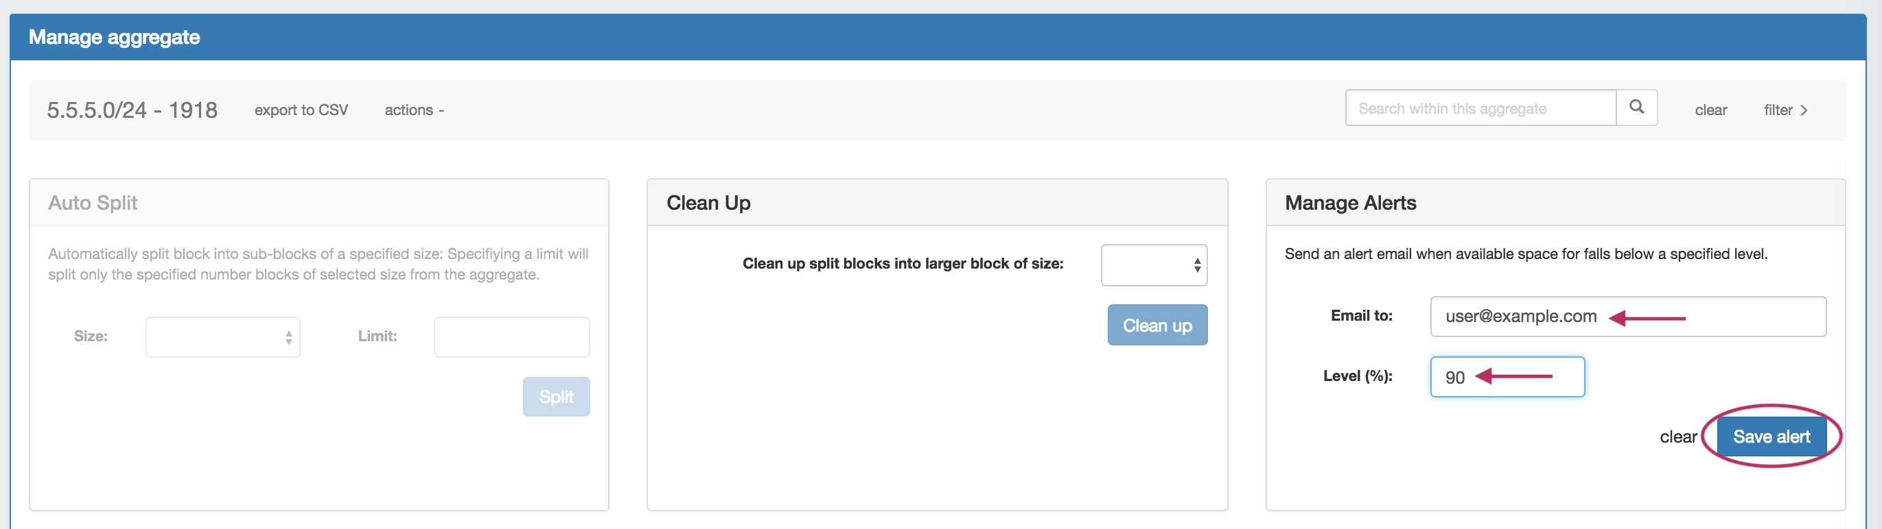Select the Auto Split panel heading
Viewport: 1882px width, 529px height.
(x=93, y=203)
